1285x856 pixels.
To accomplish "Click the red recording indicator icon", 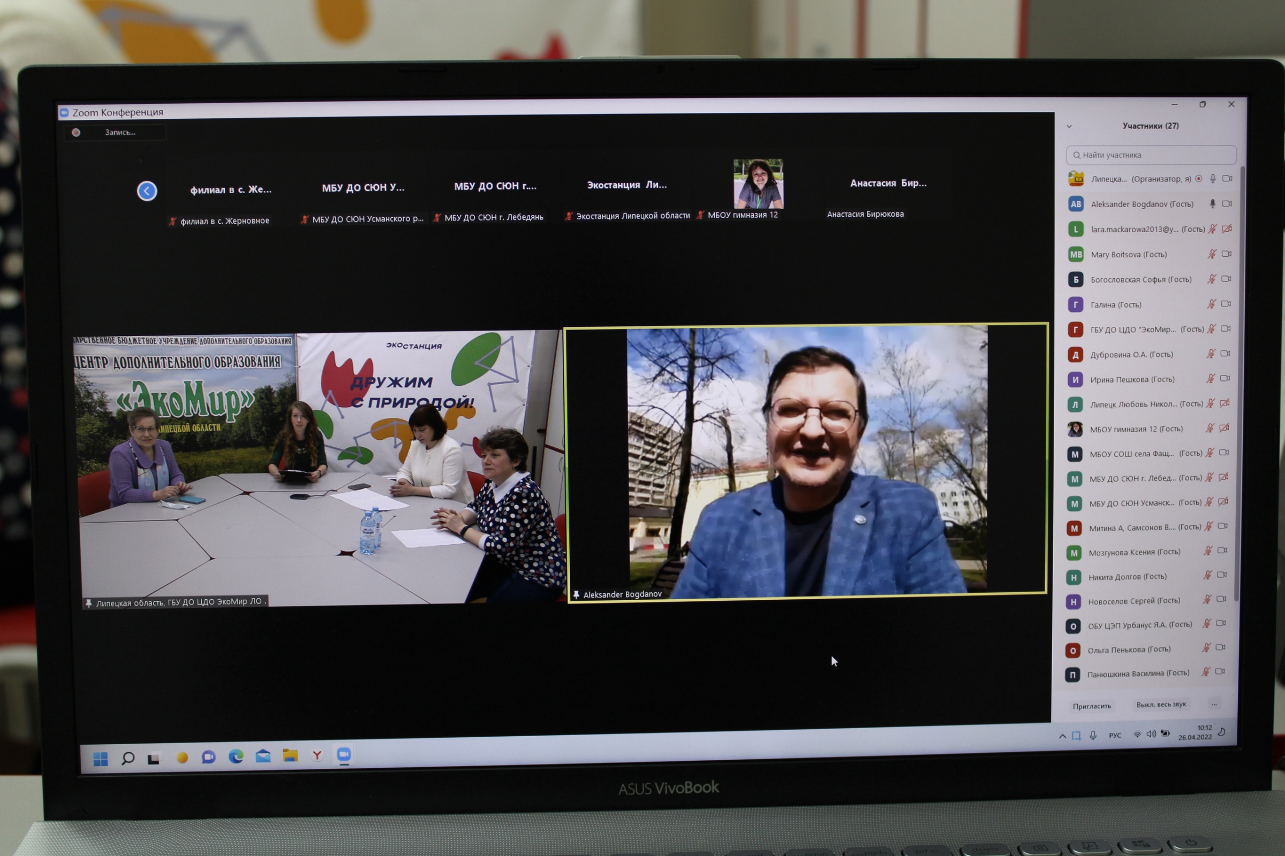I will [76, 133].
